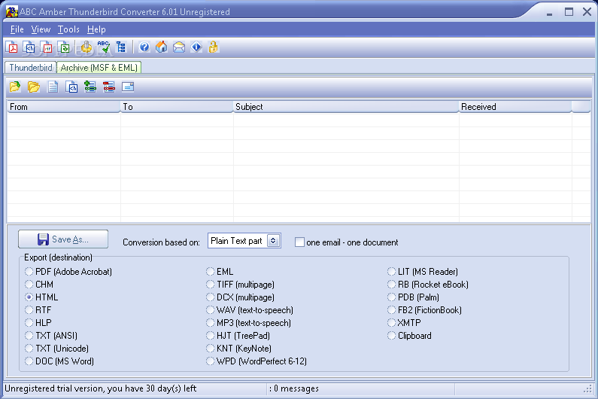Viewport: 598px width, 399px height.
Task: Select CHM export format
Action: coord(39,285)
